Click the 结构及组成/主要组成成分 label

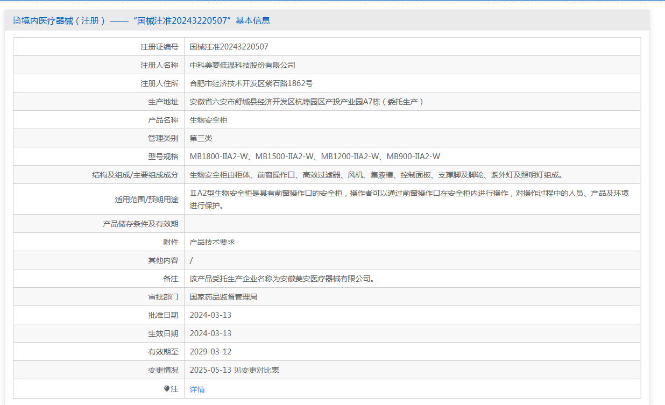[136, 175]
